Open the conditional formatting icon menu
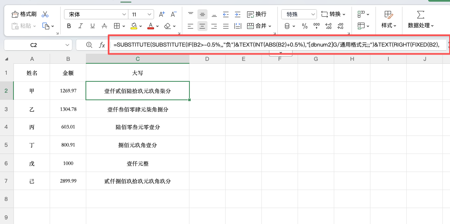 coord(363,14)
